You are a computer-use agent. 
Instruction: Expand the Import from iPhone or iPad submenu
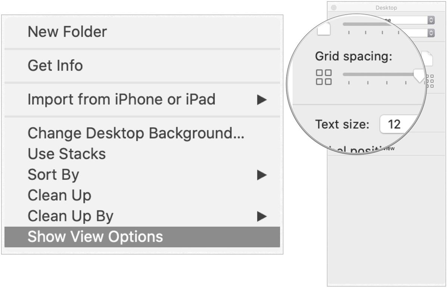(261, 99)
